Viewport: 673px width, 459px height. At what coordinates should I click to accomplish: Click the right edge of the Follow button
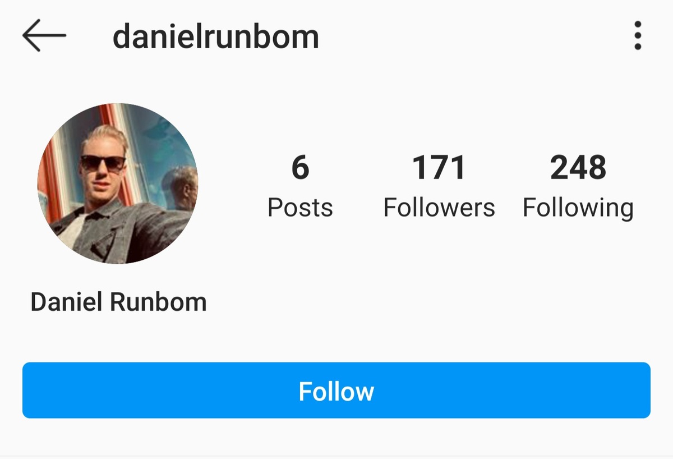[x=645, y=390]
